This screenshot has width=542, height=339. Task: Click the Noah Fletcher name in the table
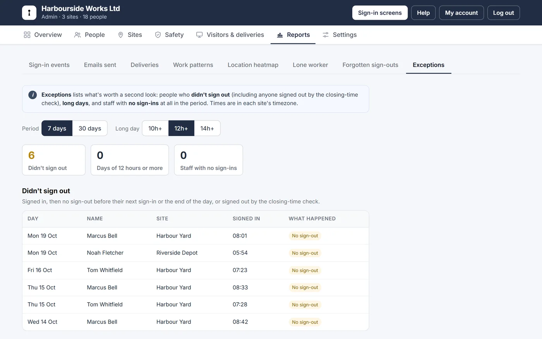click(105, 253)
